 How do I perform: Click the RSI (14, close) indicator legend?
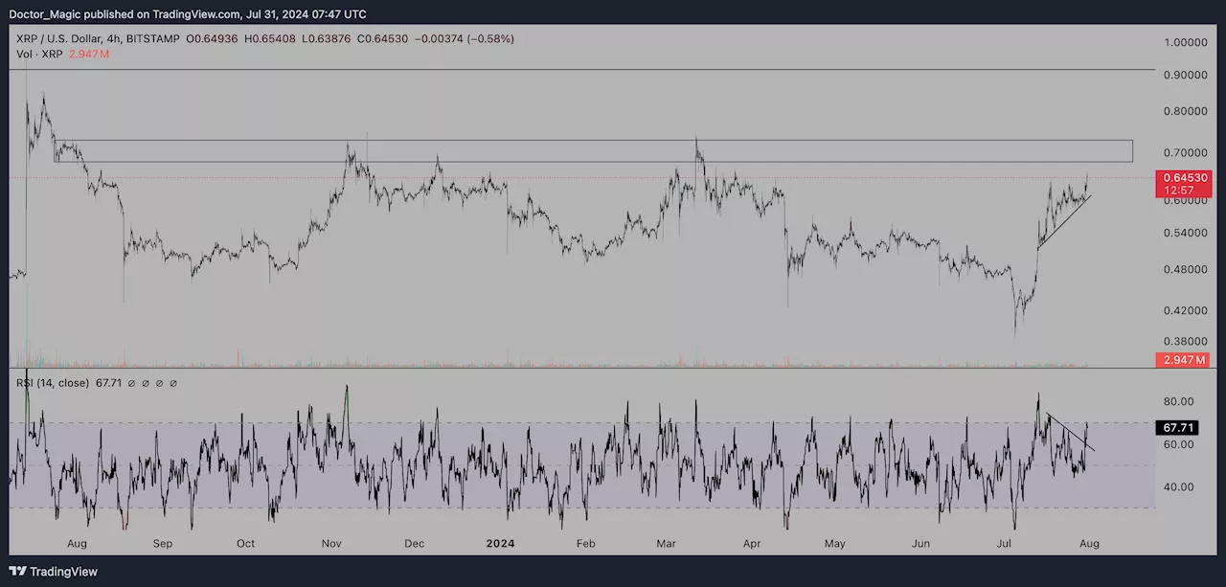click(53, 383)
